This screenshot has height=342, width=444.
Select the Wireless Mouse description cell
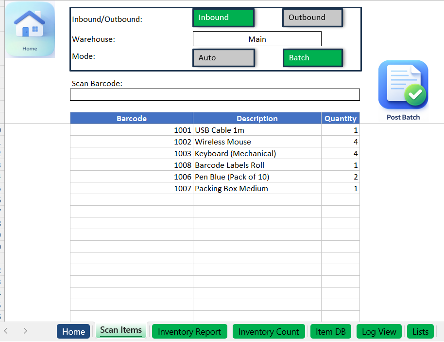pyautogui.click(x=257, y=142)
